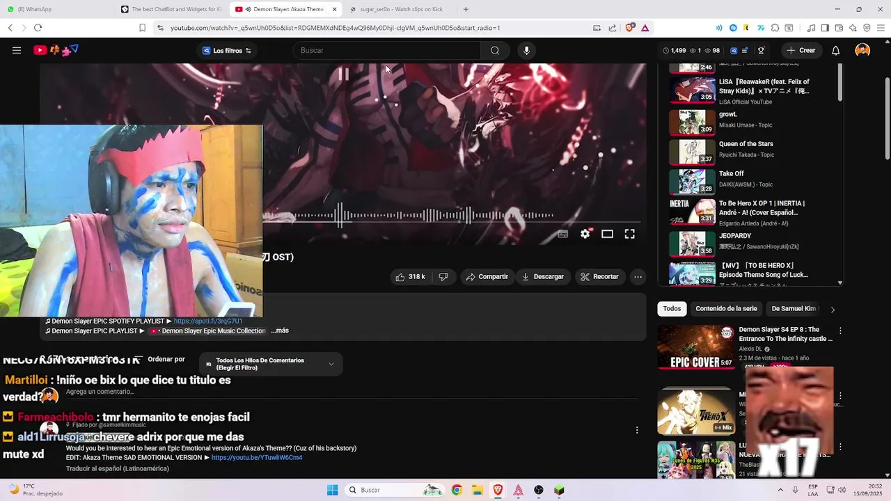Select the Todos filter chip
This screenshot has width=891, height=501.
click(672, 309)
